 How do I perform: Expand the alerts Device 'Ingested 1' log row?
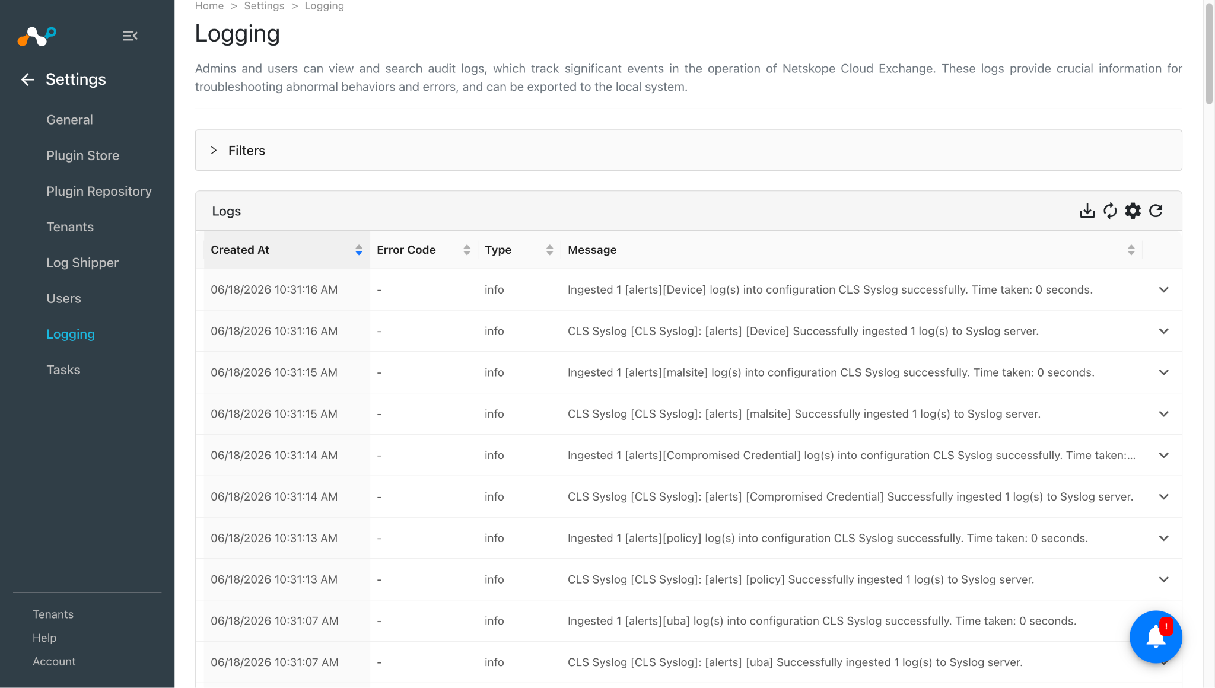pyautogui.click(x=1163, y=290)
